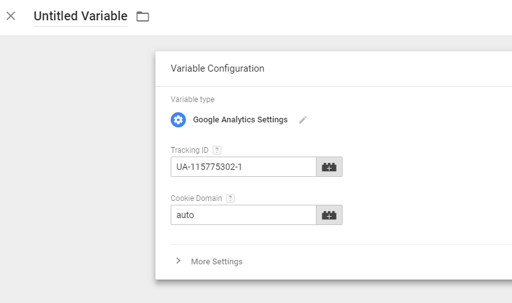Insert variable using Cookie Domain lego brick icon
The height and width of the screenshot is (303, 512).
(x=329, y=215)
